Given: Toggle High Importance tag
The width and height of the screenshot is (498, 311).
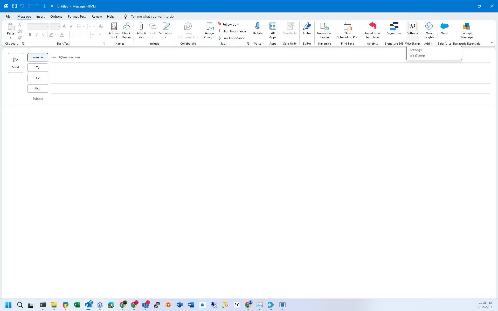Looking at the screenshot, I should (232, 31).
